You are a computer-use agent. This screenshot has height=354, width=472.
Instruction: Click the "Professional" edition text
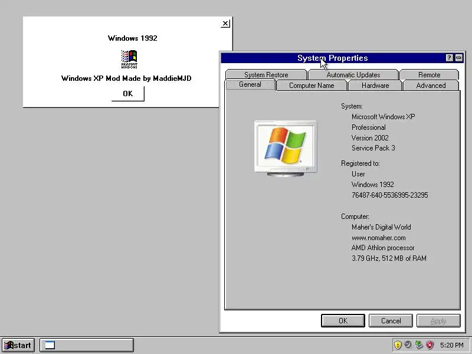click(368, 127)
